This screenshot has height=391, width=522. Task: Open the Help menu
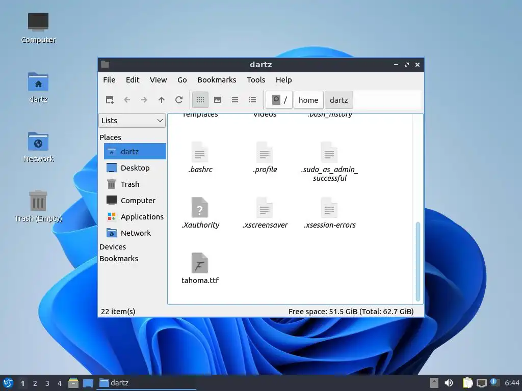tap(283, 80)
